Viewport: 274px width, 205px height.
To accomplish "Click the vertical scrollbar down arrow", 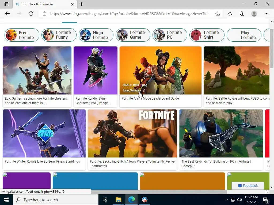I will click(272, 187).
